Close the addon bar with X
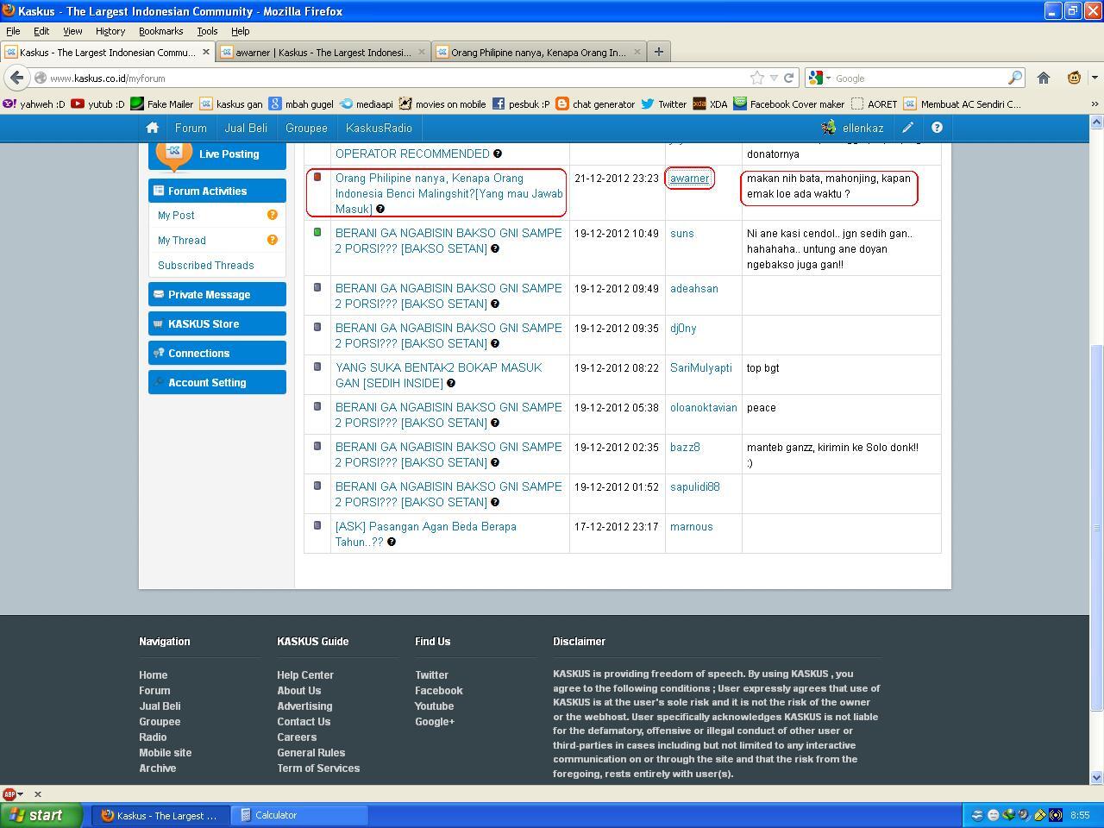The height and width of the screenshot is (828, 1104). point(38,793)
